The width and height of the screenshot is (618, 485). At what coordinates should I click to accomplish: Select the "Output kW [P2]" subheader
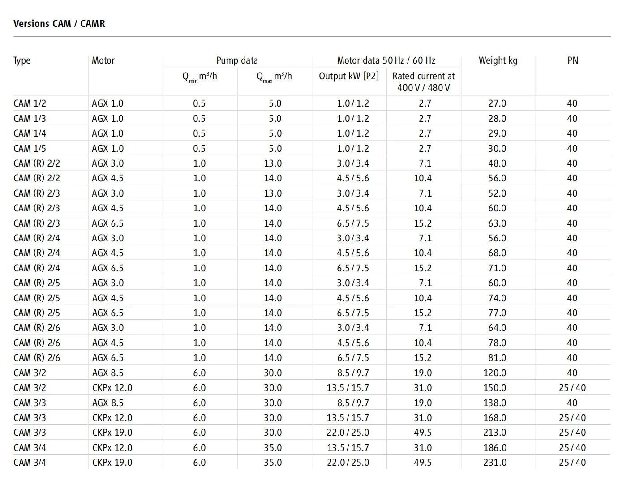tap(349, 76)
